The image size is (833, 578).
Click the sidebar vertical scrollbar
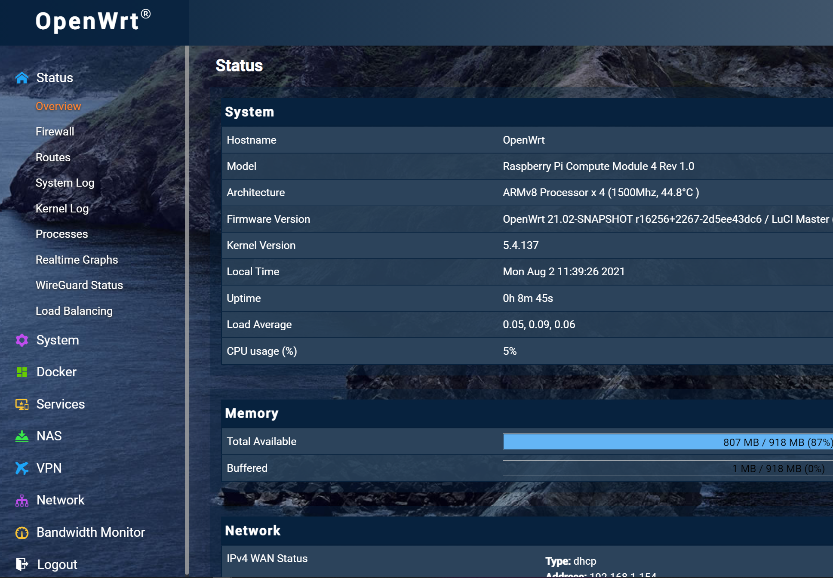click(x=187, y=310)
